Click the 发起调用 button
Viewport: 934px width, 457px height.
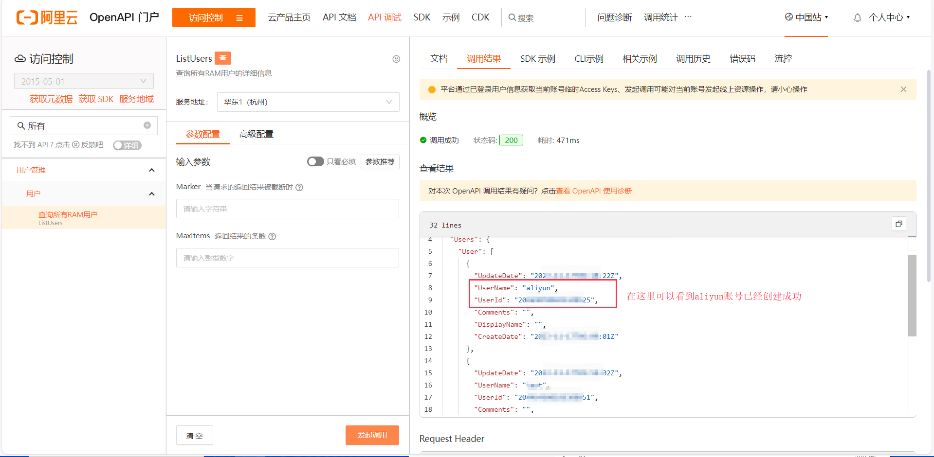[372, 435]
